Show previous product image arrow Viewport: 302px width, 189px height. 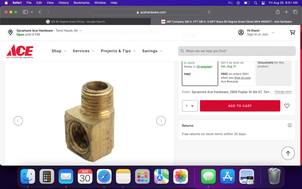click(x=18, y=121)
